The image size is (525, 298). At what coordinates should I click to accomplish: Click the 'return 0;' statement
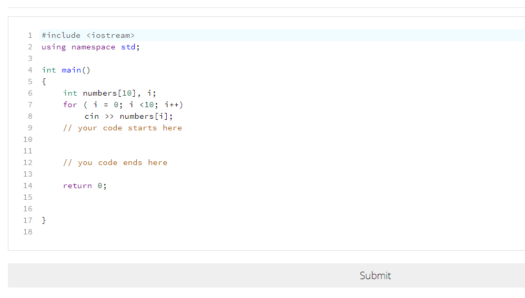[85, 186]
